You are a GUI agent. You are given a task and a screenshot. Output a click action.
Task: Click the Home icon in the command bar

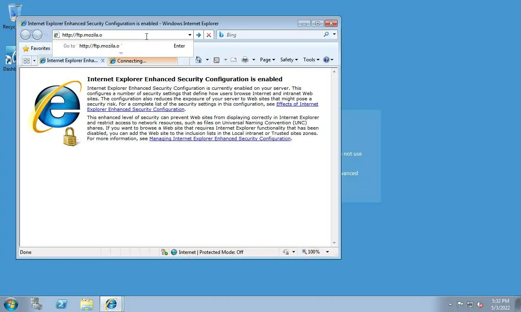click(x=199, y=60)
